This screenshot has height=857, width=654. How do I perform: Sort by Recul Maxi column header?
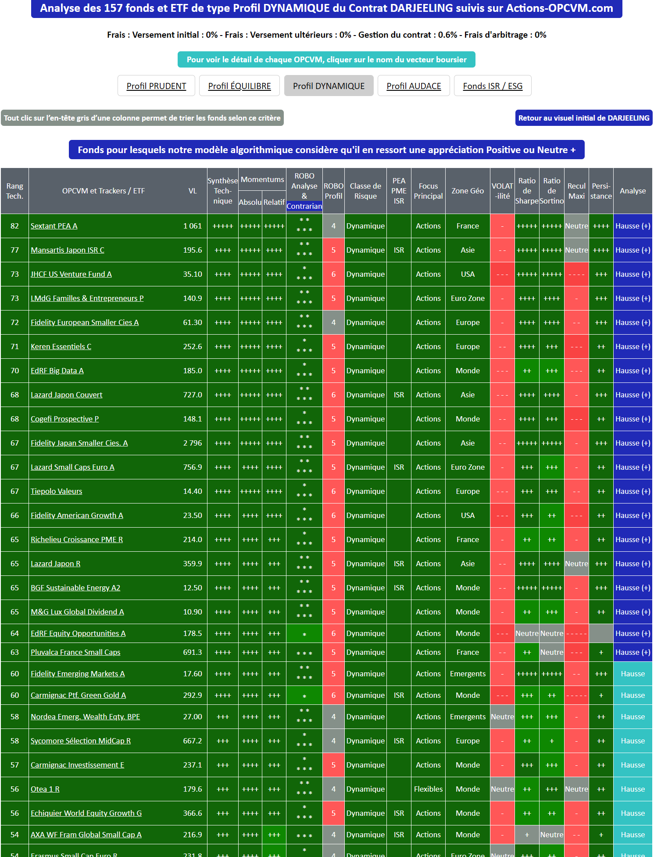576,191
